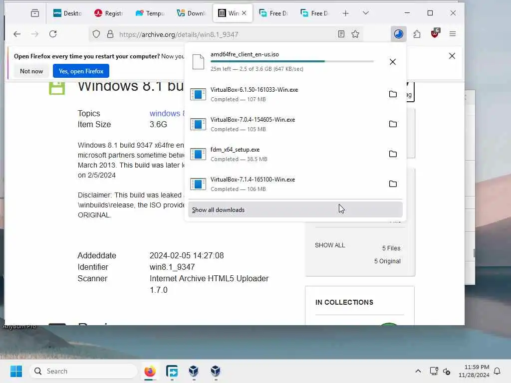Click the ISO download progress bar

tap(292, 61)
